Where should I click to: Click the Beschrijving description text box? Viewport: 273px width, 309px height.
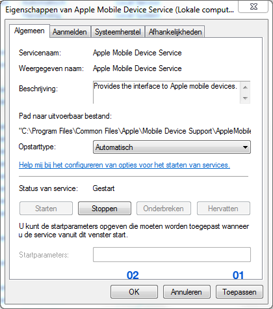(166, 93)
